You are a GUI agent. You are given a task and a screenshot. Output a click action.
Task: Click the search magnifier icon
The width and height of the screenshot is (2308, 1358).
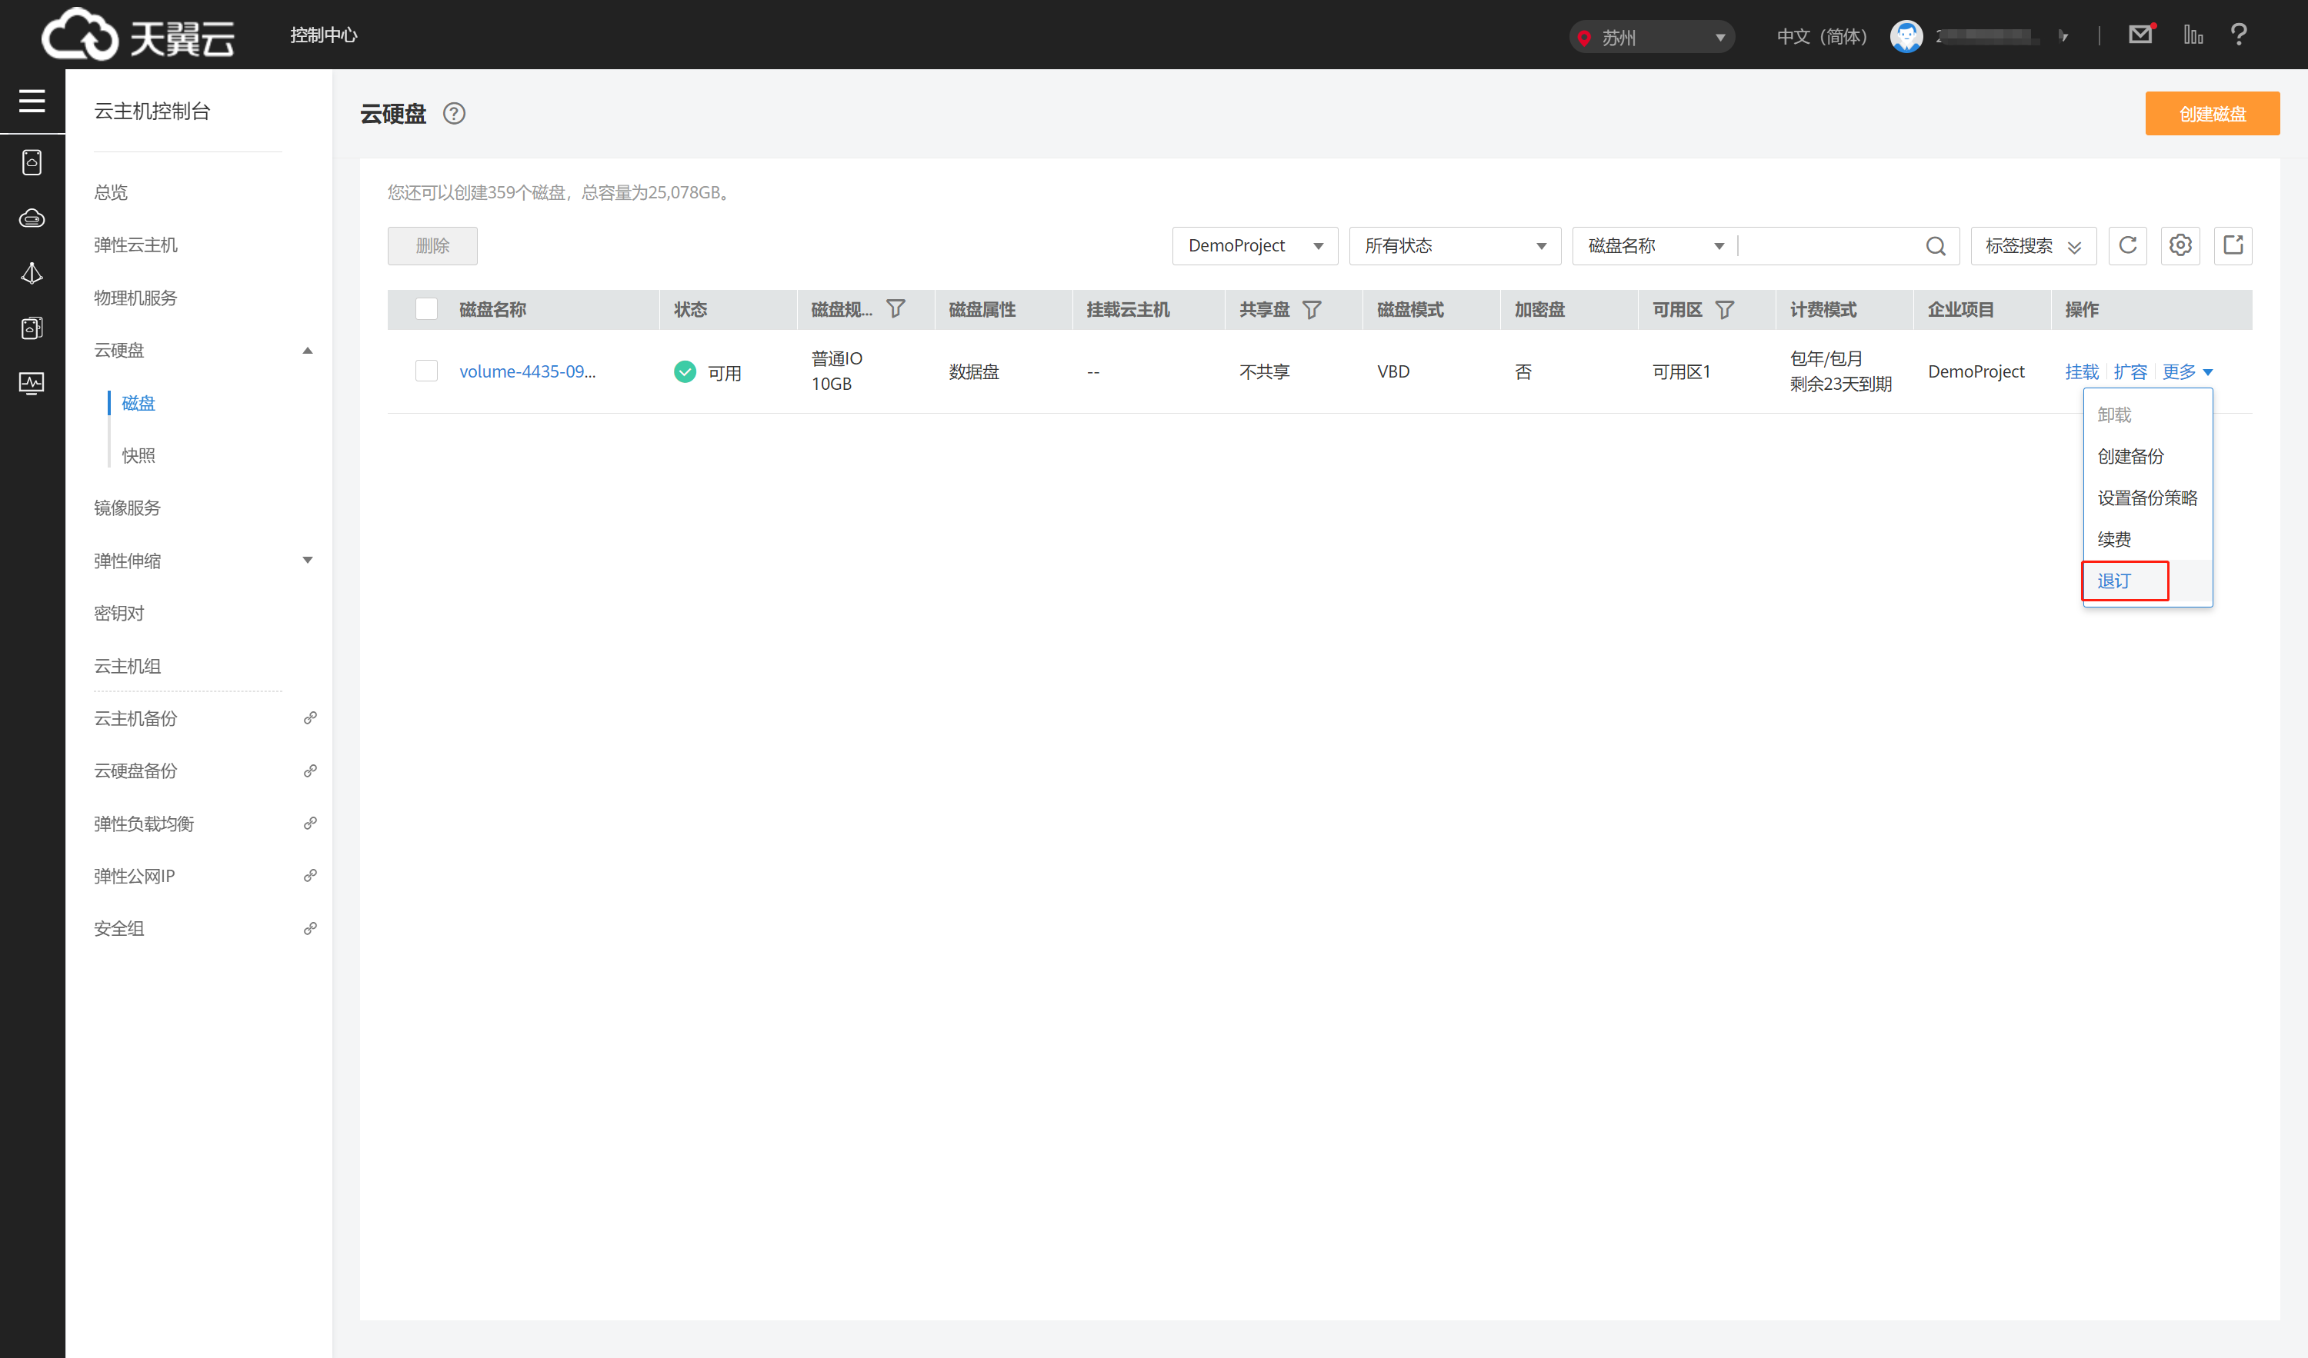click(x=1935, y=246)
